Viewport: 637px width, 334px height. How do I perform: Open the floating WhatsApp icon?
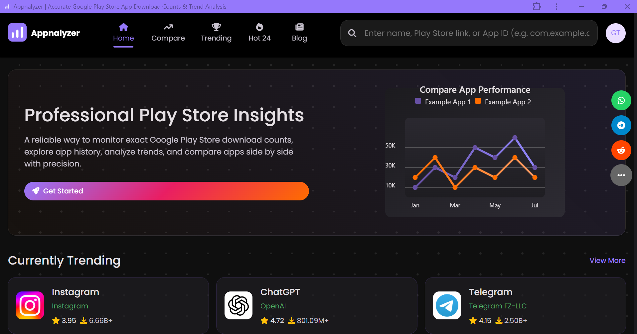tap(621, 100)
